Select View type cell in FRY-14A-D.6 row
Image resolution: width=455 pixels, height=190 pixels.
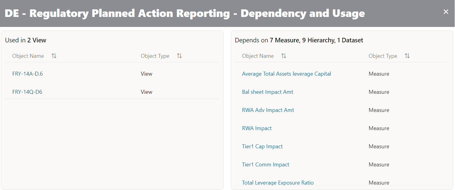(146, 74)
